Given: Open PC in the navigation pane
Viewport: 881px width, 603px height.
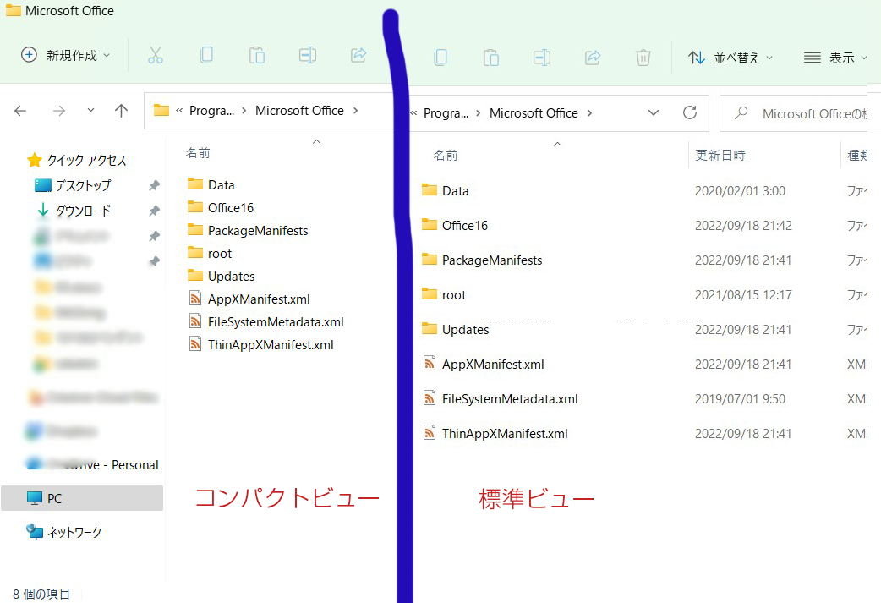Looking at the screenshot, I should click(54, 499).
